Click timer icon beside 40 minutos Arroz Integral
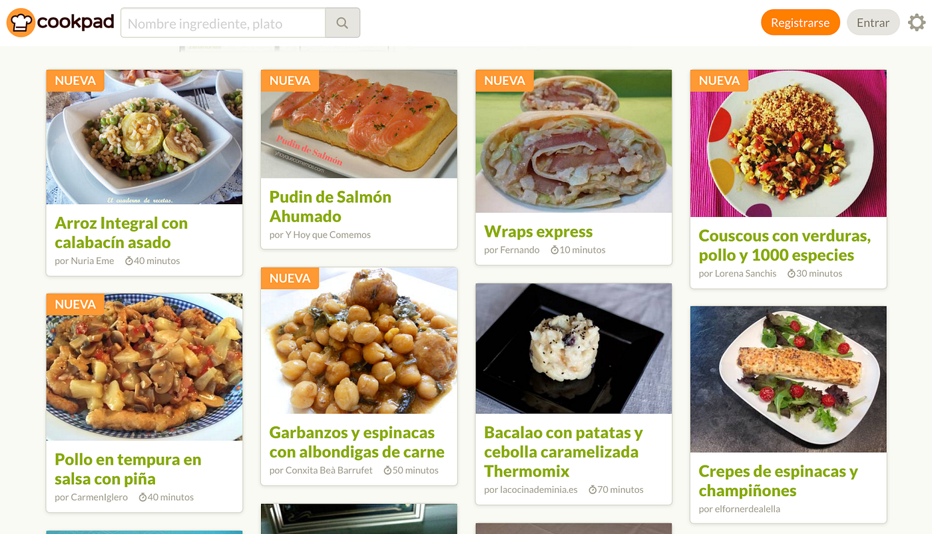The height and width of the screenshot is (534, 932). coord(129,261)
